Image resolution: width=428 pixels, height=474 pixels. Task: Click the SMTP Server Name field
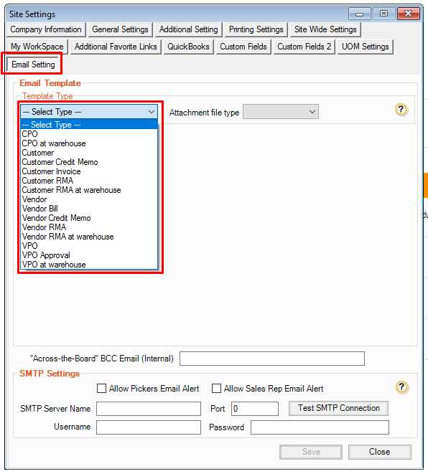[149, 409]
